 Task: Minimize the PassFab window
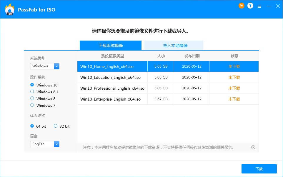[x=269, y=6]
